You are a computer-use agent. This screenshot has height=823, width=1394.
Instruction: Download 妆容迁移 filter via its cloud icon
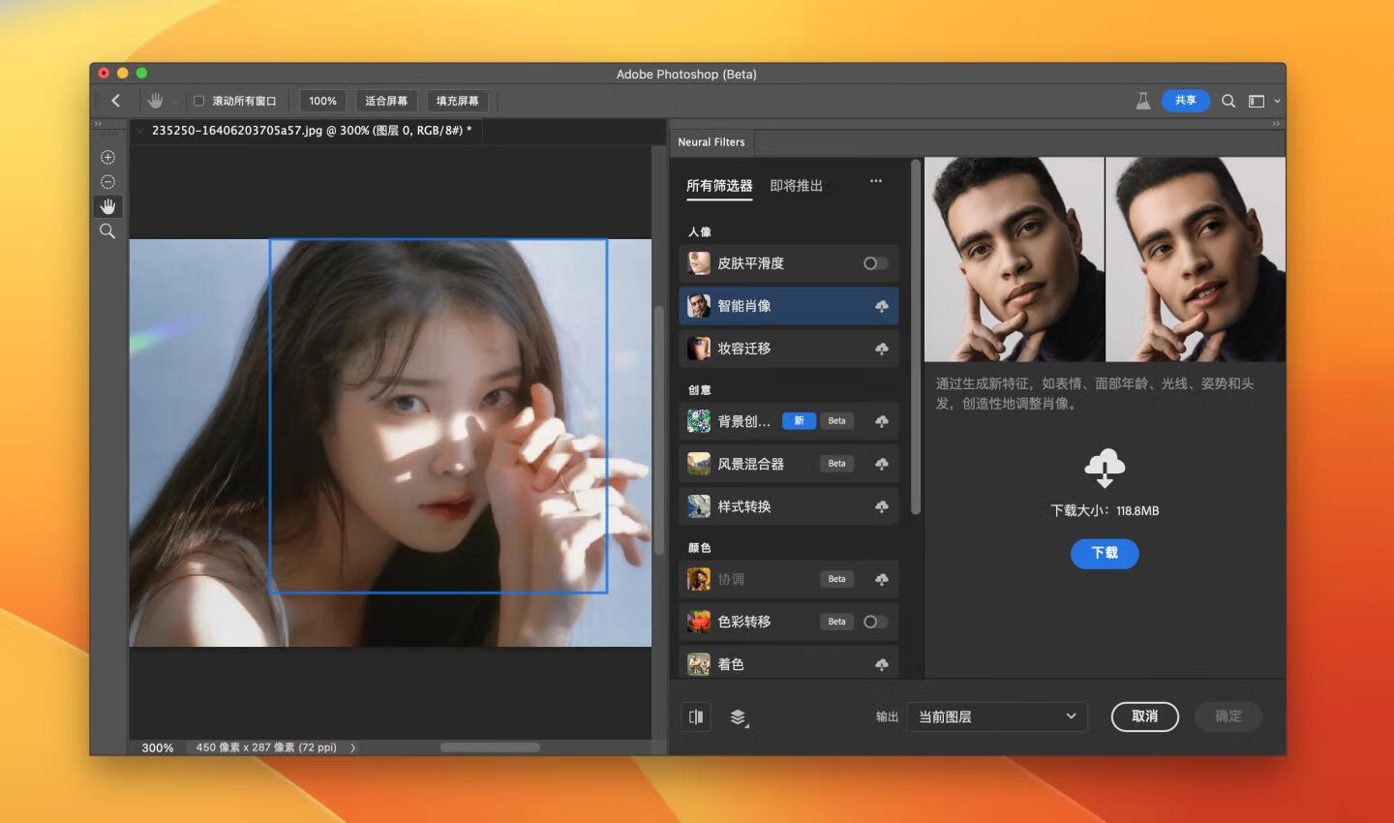(882, 349)
